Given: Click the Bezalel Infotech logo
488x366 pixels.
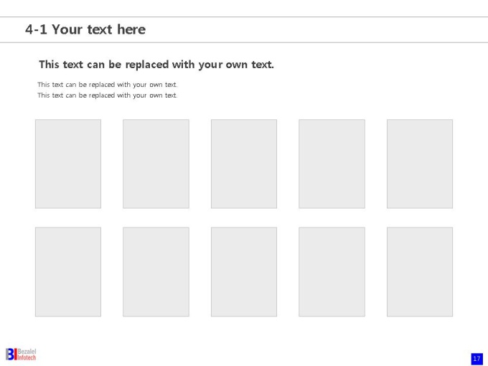Looking at the screenshot, I should [21, 355].
